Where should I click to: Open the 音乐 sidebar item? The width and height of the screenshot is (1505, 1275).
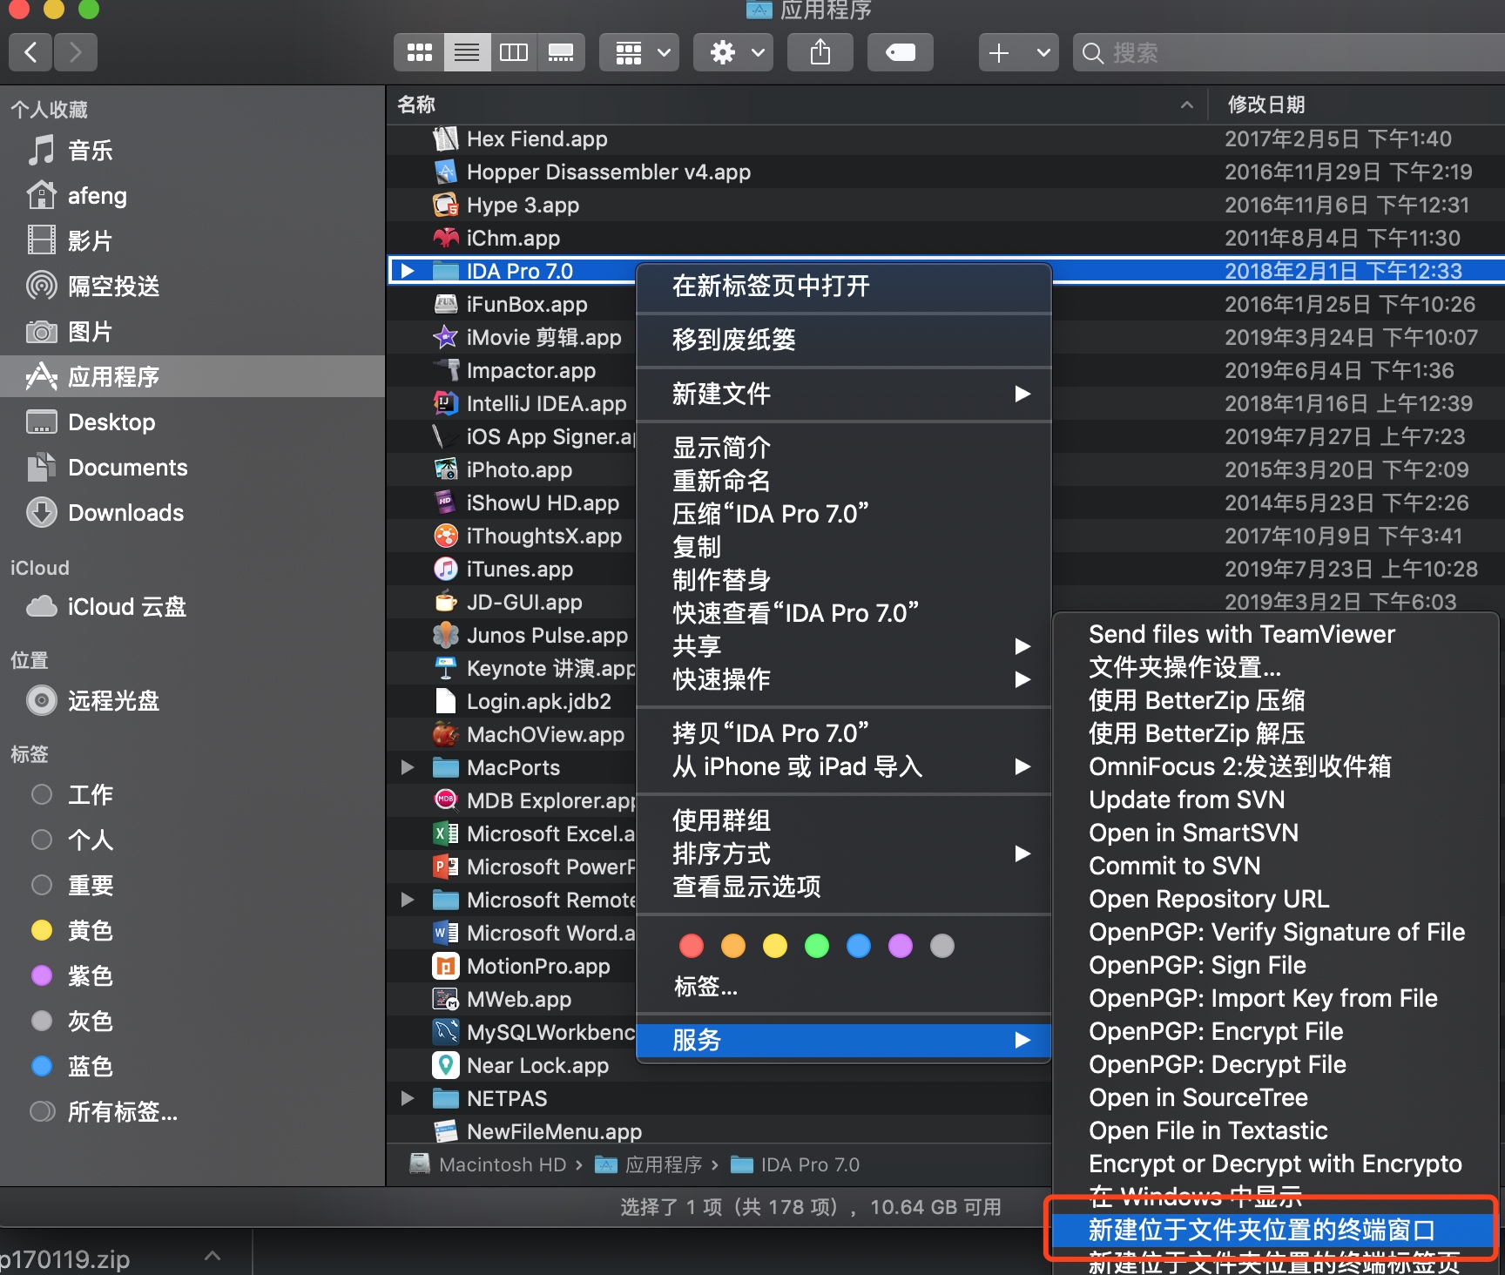[192, 150]
